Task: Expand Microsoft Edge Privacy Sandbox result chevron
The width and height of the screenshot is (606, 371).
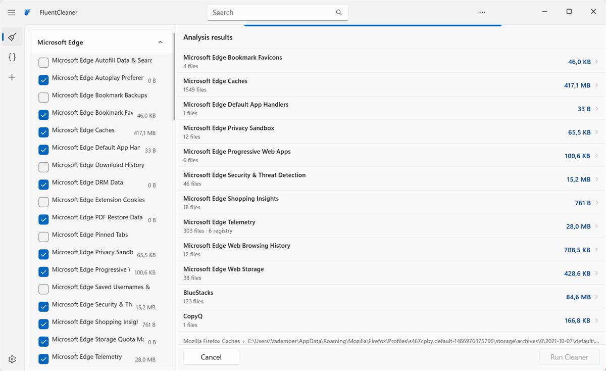Action: click(x=596, y=132)
